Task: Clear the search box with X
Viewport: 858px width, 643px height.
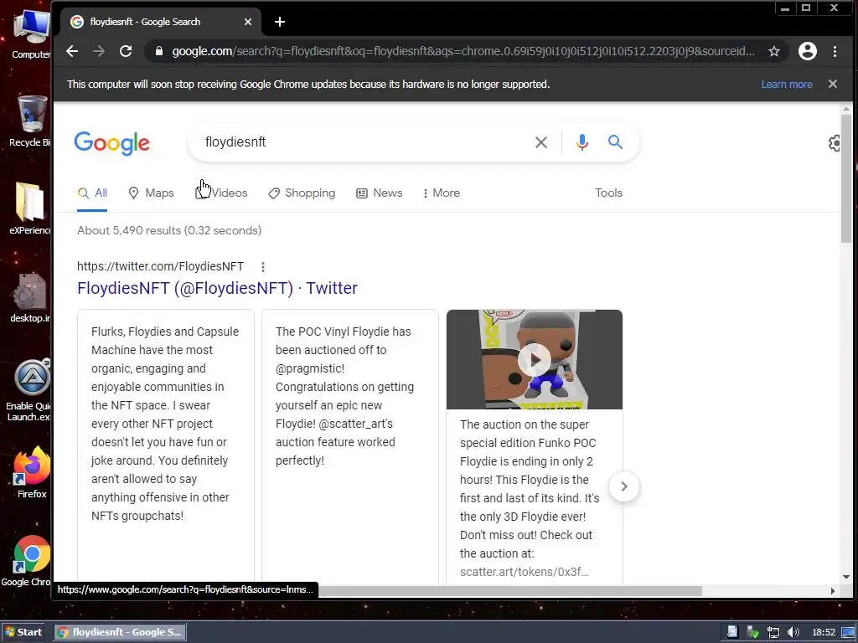Action: pyautogui.click(x=541, y=142)
